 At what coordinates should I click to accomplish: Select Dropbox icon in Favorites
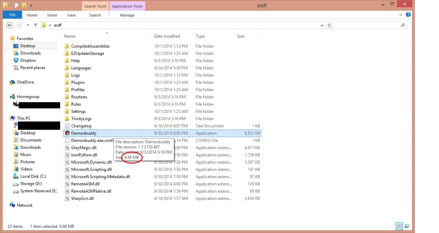point(16,60)
